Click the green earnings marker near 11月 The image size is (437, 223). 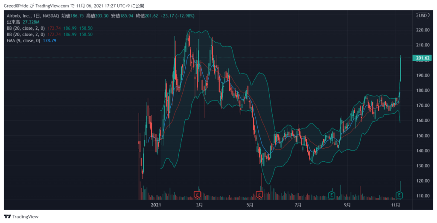pyautogui.click(x=399, y=194)
